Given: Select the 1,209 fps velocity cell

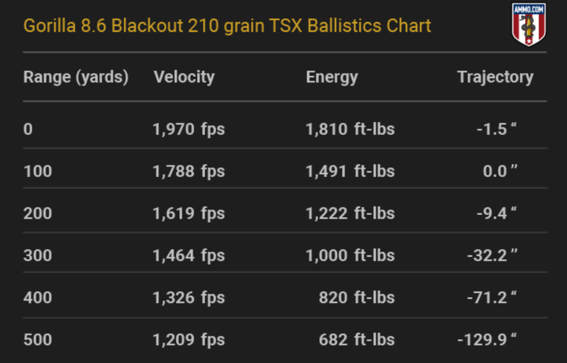Looking at the screenshot, I should pos(189,340).
